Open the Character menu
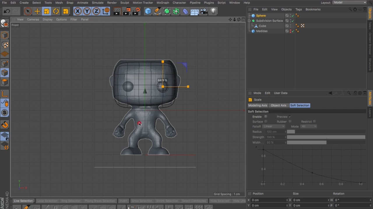The image size is (373, 209). tap(179, 3)
